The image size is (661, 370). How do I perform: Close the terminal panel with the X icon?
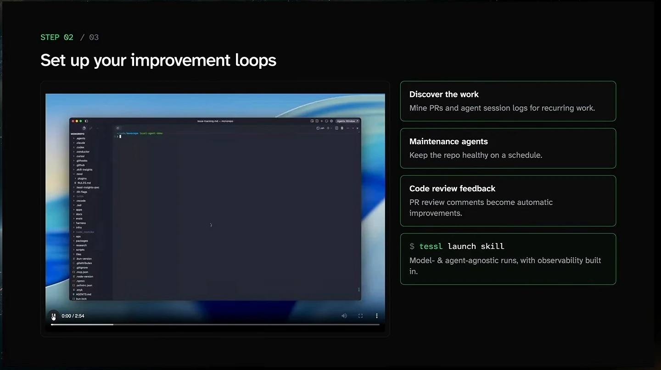(x=358, y=128)
